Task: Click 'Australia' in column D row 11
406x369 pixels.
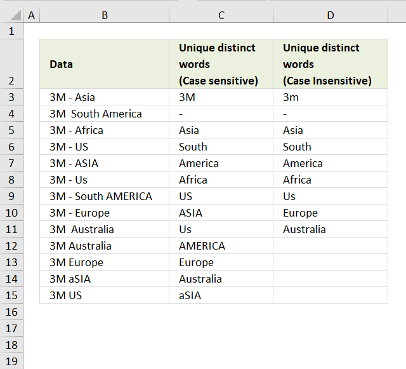Action: pyautogui.click(x=331, y=229)
